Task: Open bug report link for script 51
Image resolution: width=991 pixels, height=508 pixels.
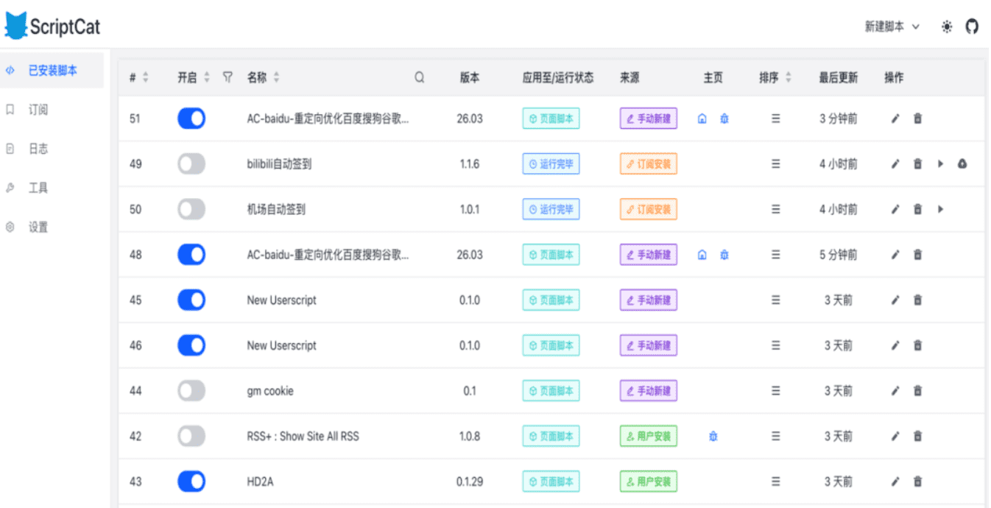Action: tap(724, 119)
